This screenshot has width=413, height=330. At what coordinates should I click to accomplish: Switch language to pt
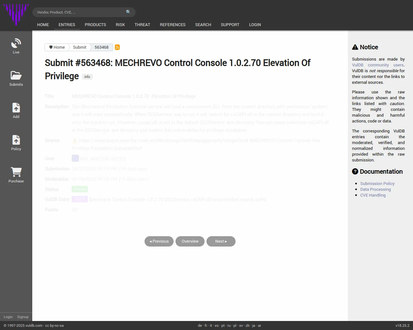pyautogui.click(x=223, y=325)
